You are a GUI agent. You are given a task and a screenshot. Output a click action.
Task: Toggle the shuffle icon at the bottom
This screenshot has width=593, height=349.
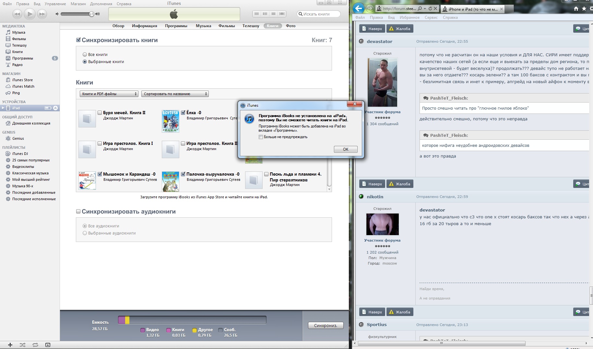click(x=22, y=345)
